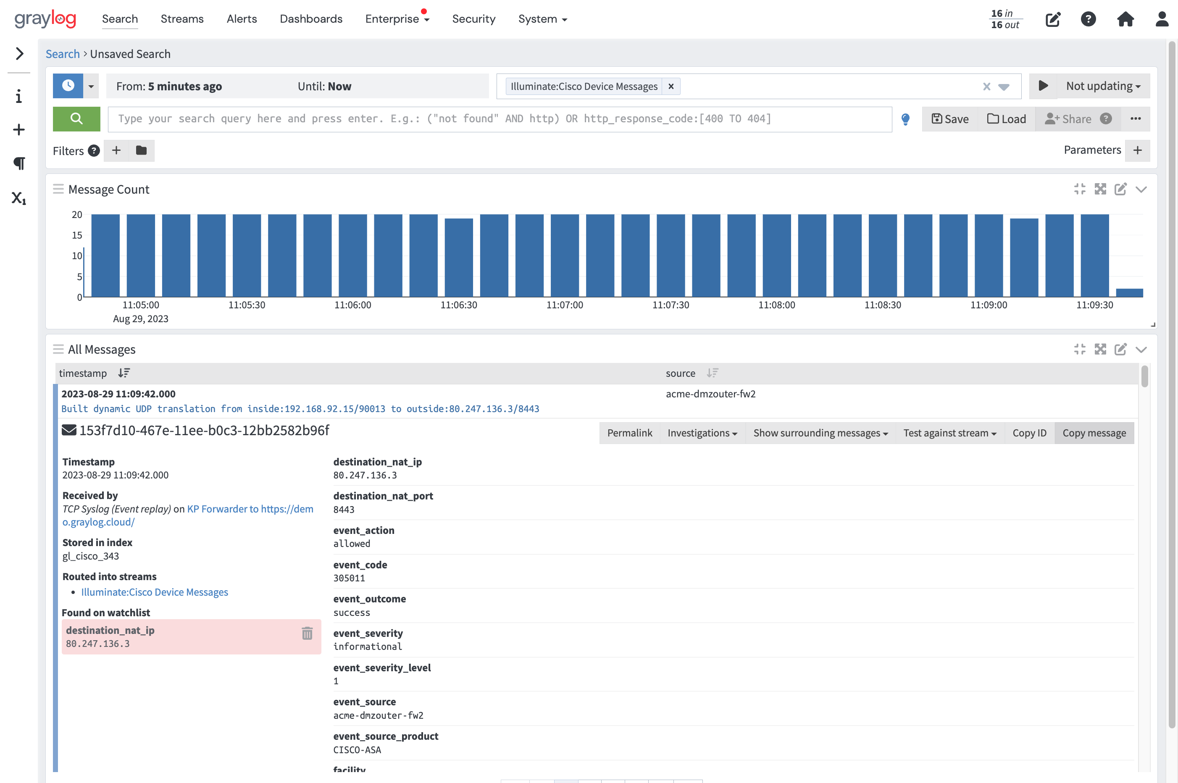Focus the All Messages widget fullscreen

pyautogui.click(x=1100, y=349)
